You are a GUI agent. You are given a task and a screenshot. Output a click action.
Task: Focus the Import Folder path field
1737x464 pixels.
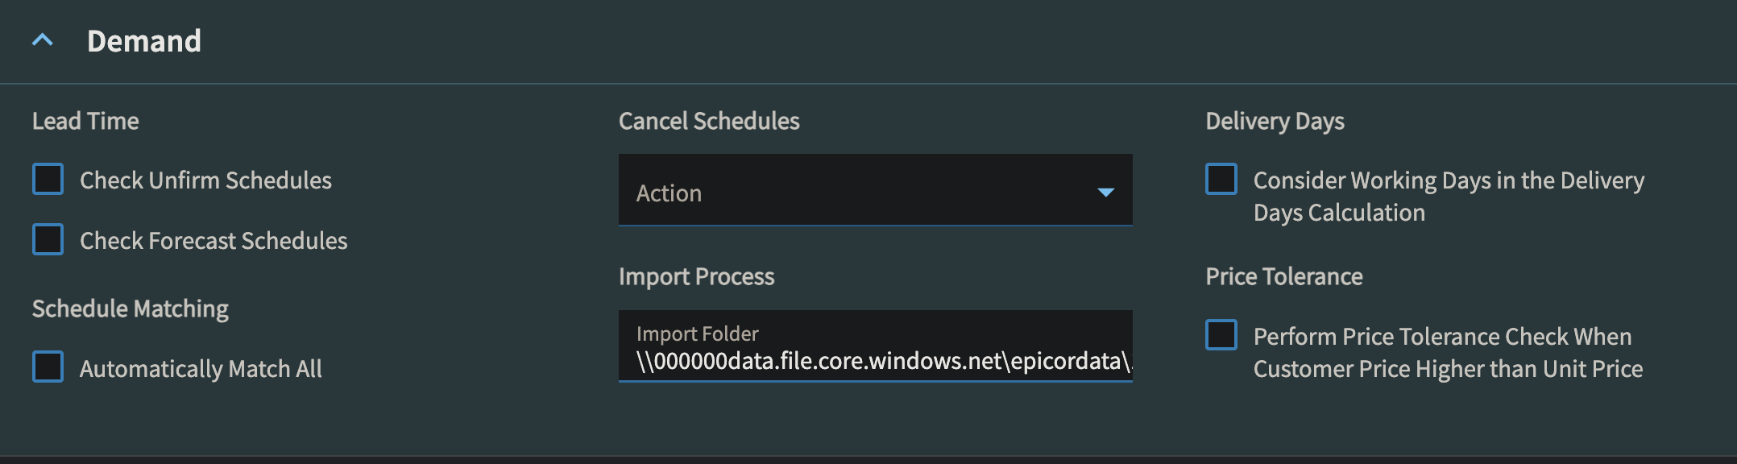click(x=875, y=346)
